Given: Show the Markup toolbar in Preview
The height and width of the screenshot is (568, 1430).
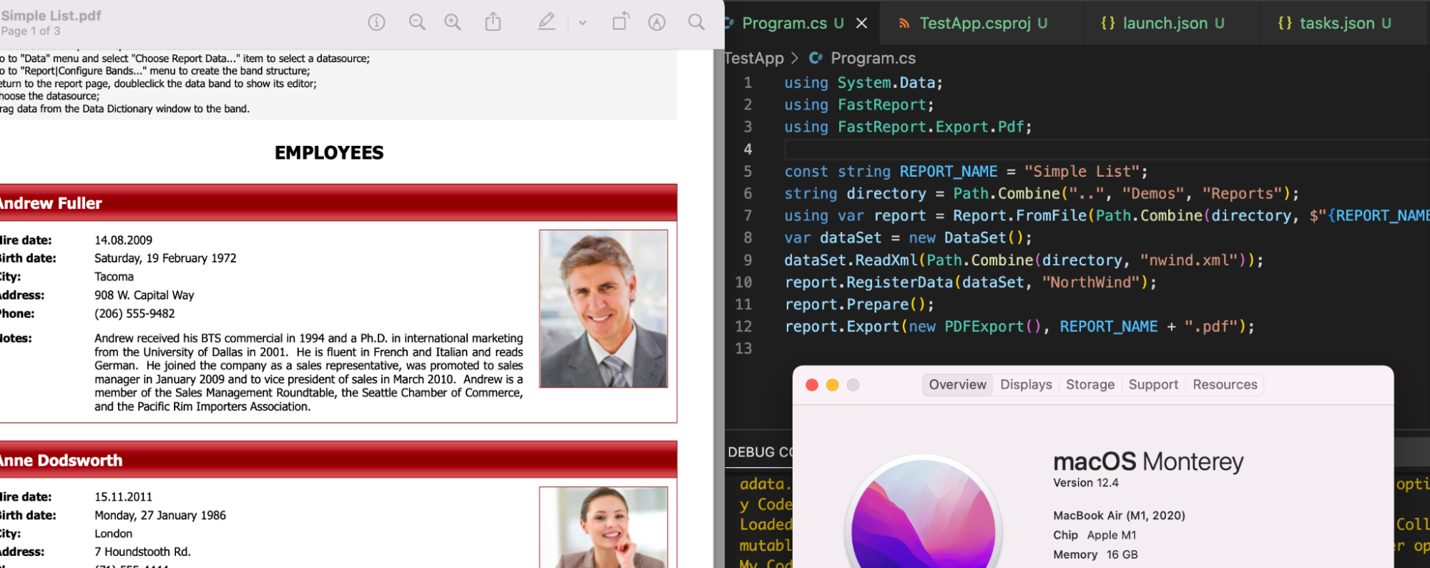Looking at the screenshot, I should tap(657, 23).
